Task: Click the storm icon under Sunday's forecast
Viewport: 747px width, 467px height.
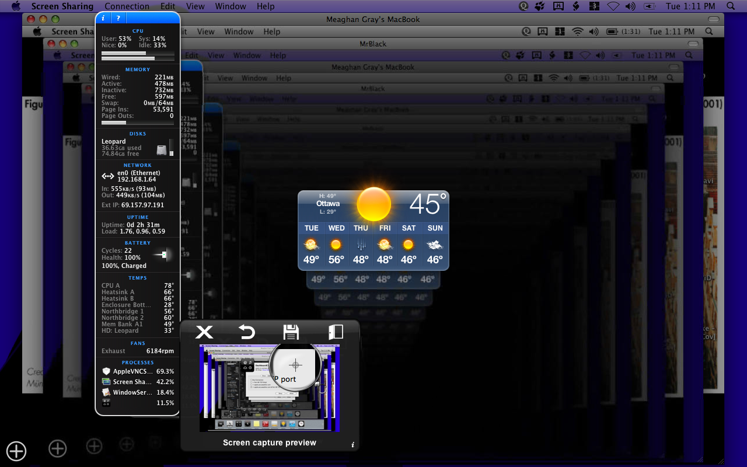Action: 435,246
